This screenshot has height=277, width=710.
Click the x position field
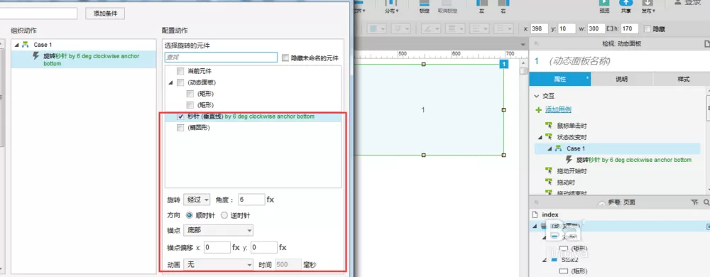click(540, 28)
